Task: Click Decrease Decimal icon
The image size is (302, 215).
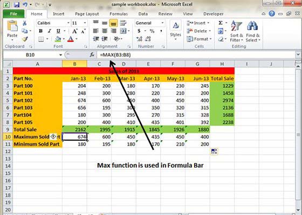Action: (x=148, y=39)
